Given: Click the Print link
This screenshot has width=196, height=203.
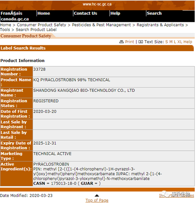Looking at the screenshot, I should (129, 42).
